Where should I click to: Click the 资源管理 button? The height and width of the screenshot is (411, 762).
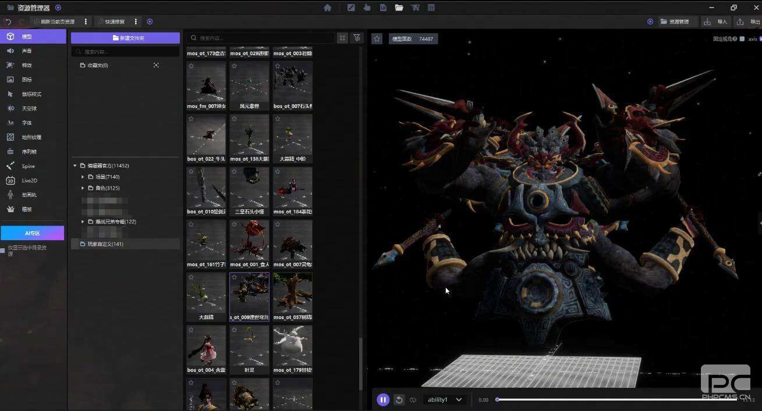point(678,22)
